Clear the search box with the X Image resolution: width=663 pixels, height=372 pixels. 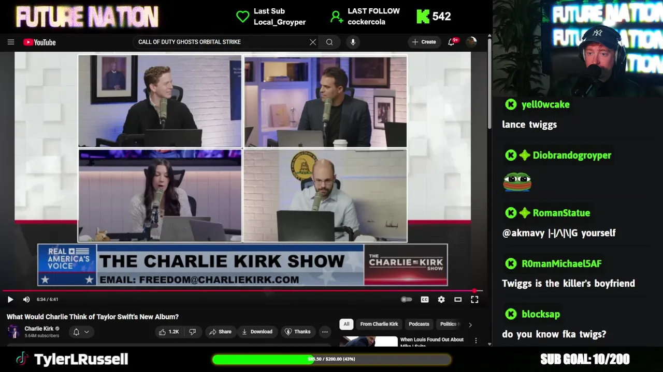point(313,42)
